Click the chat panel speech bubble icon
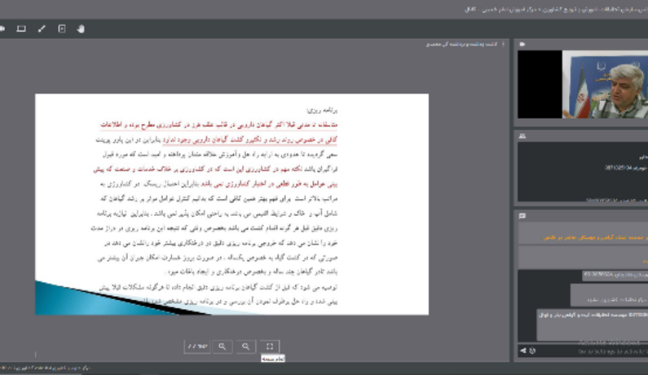 (522, 216)
